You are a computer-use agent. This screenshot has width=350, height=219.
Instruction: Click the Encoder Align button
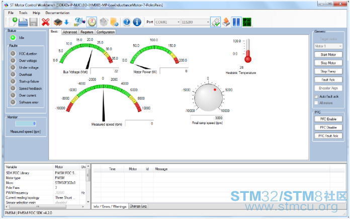coord(328,88)
